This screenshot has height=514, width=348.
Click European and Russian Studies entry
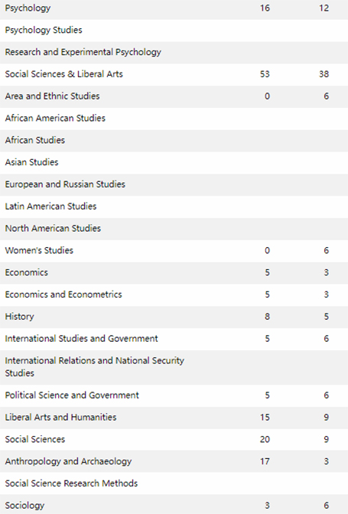pyautogui.click(x=65, y=184)
